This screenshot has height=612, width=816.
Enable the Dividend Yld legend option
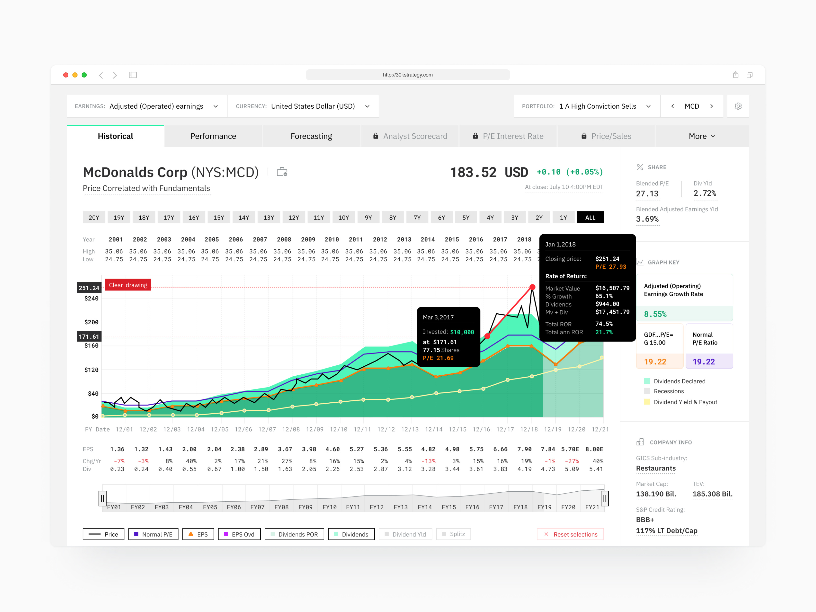[405, 534]
